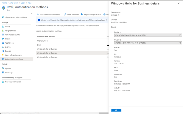
Task: Select Authentication methods in the sidebar
Action: 16,59
